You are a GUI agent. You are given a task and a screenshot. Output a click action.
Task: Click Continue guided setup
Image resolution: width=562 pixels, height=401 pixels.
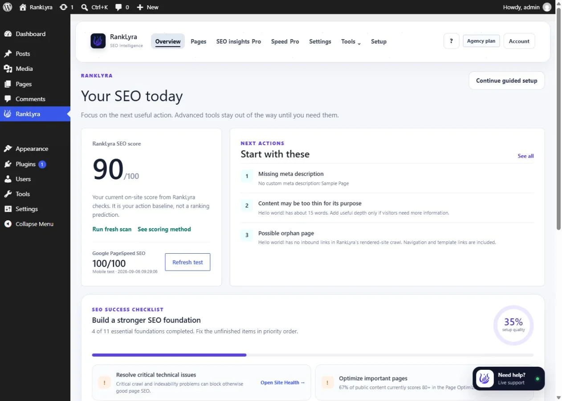(507, 81)
